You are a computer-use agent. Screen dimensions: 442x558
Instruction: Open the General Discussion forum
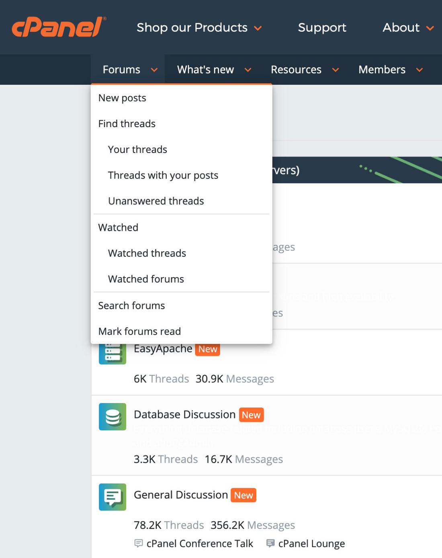click(x=180, y=494)
